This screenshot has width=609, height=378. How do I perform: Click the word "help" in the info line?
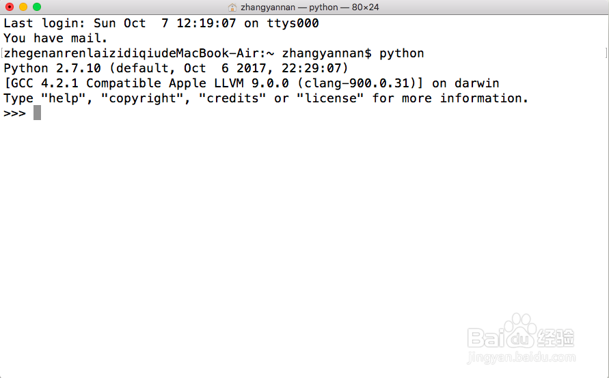click(x=64, y=98)
